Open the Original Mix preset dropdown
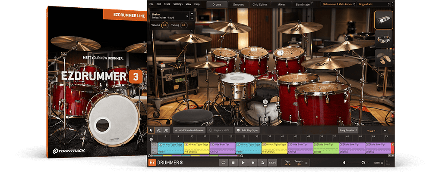 374,4
